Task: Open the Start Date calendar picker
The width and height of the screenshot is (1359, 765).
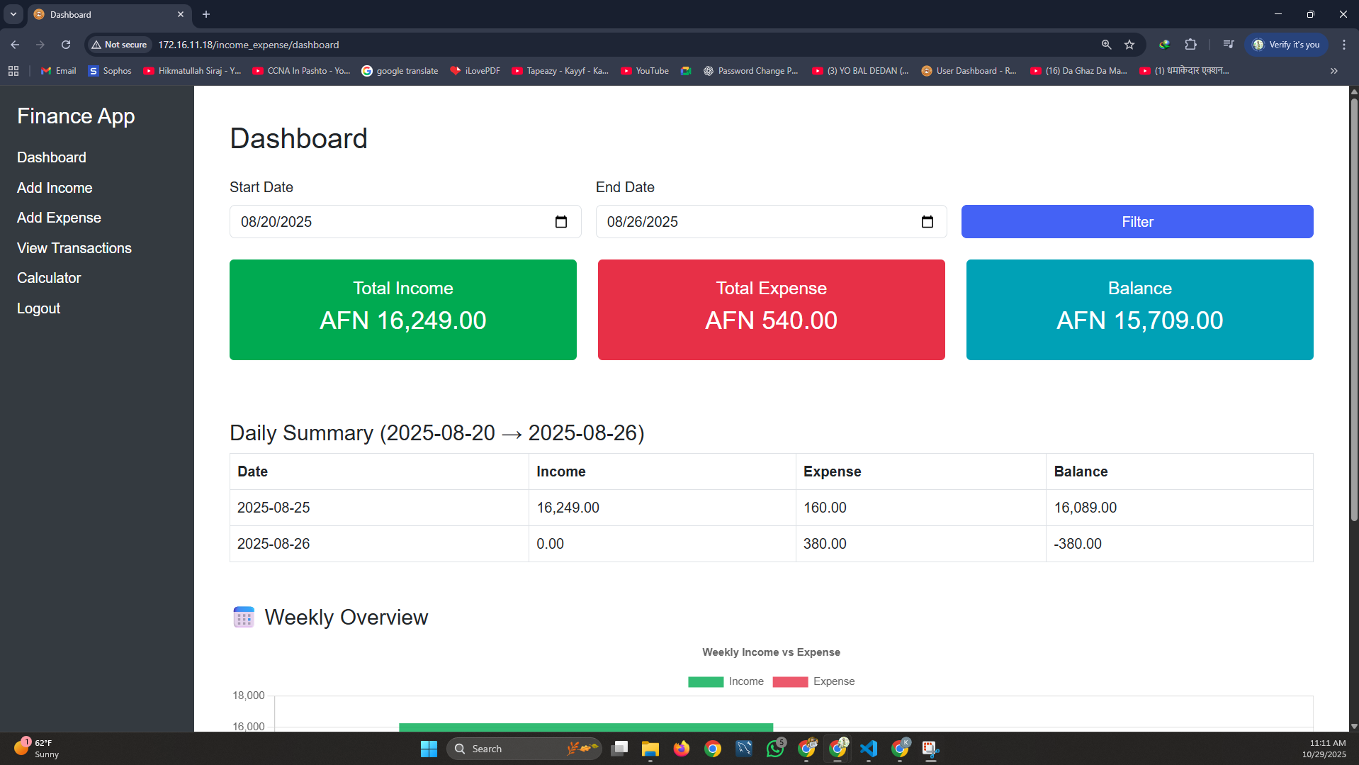Action: point(560,222)
